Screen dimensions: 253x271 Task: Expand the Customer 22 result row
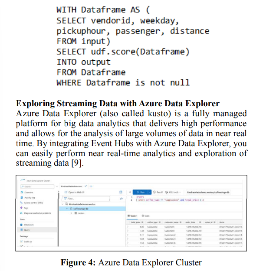(128, 235)
